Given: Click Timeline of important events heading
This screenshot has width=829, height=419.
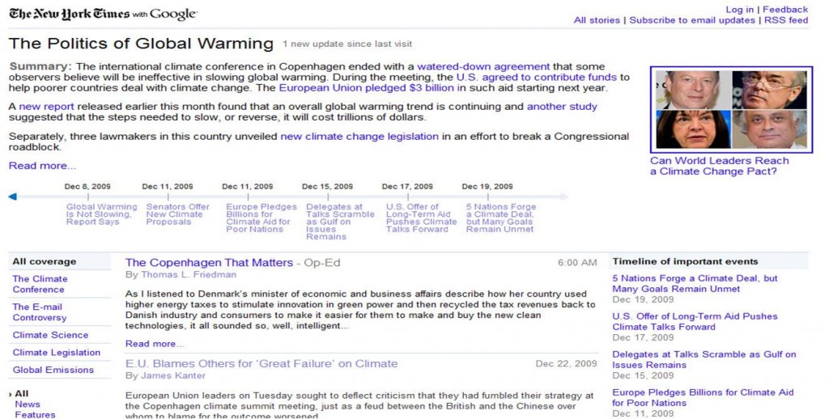Looking at the screenshot, I should click(x=685, y=261).
